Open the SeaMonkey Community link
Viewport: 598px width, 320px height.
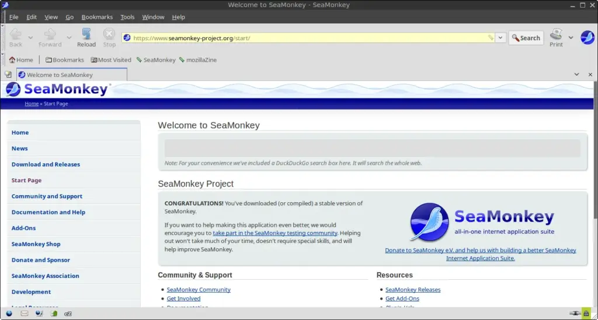[x=199, y=290]
